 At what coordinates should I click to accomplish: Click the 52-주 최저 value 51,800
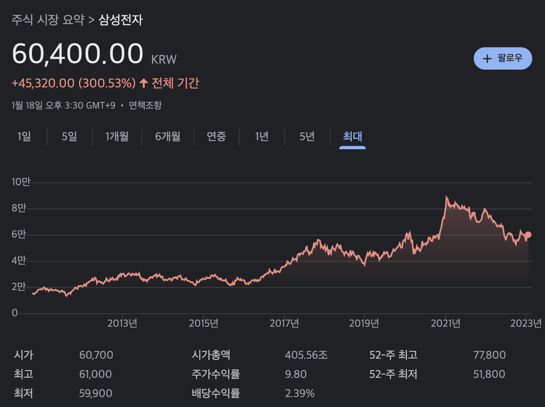pyautogui.click(x=489, y=374)
